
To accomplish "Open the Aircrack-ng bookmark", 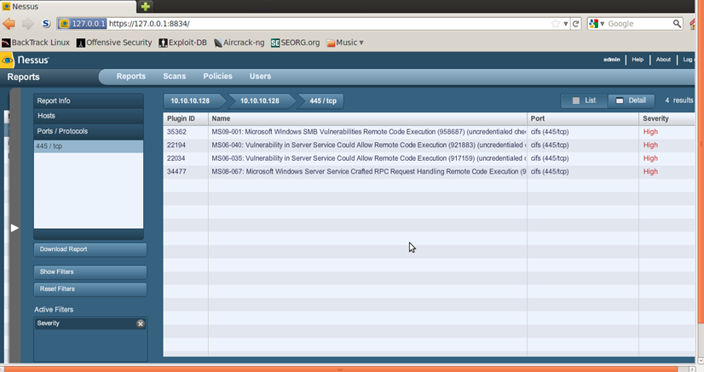I will (239, 43).
